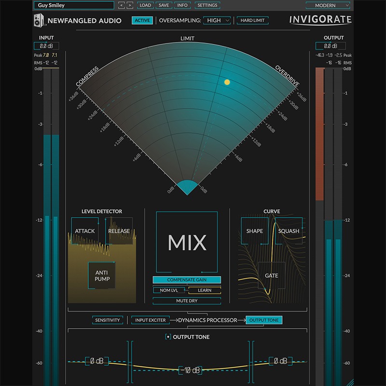Open the MODERN style dropdown
The height and width of the screenshot is (386, 386).
tap(328, 5)
